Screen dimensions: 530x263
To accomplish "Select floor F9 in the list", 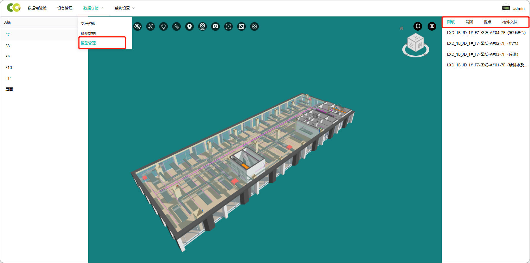I will [x=8, y=57].
